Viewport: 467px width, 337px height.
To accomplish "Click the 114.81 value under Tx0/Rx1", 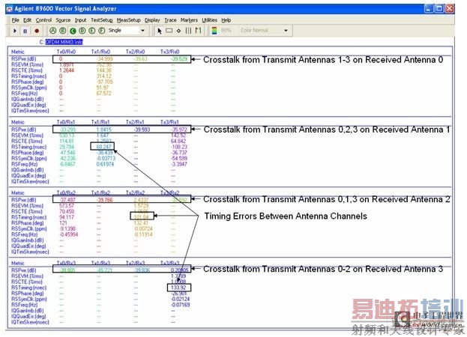I will (67, 141).
